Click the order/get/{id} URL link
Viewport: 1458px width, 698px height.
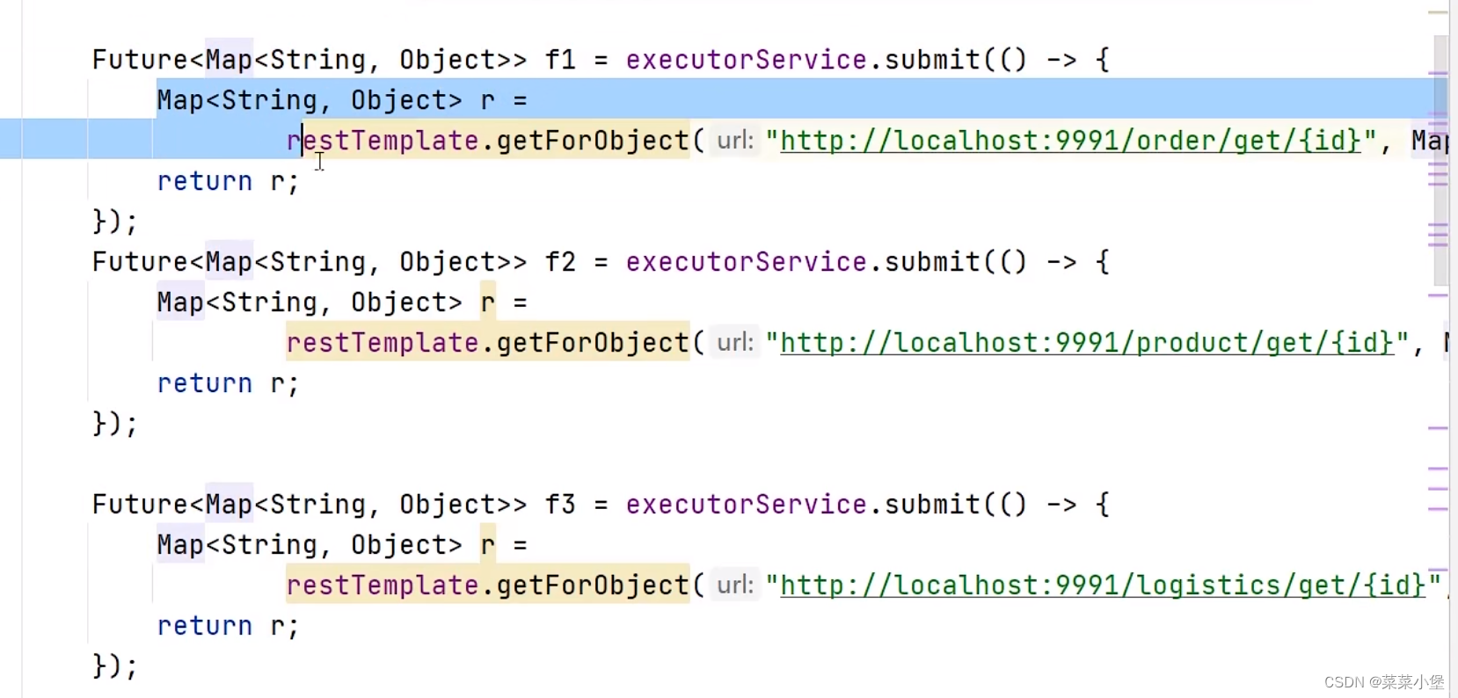click(1070, 141)
